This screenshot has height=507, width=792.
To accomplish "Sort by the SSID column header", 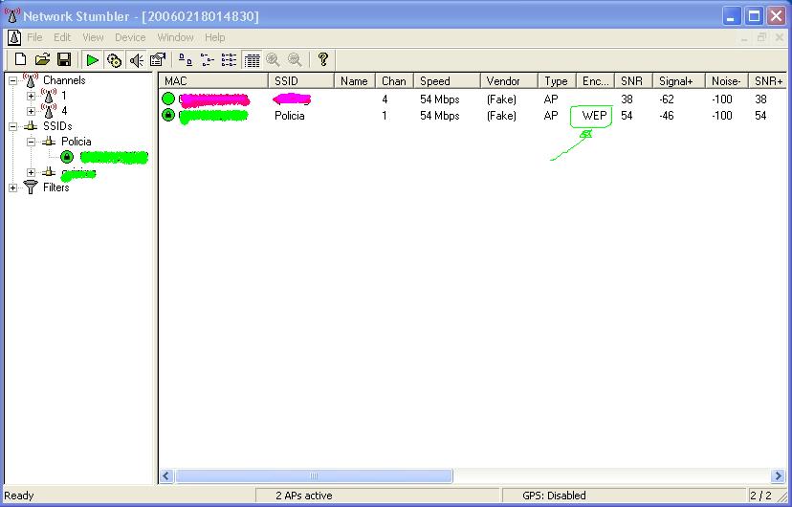I will (x=301, y=80).
